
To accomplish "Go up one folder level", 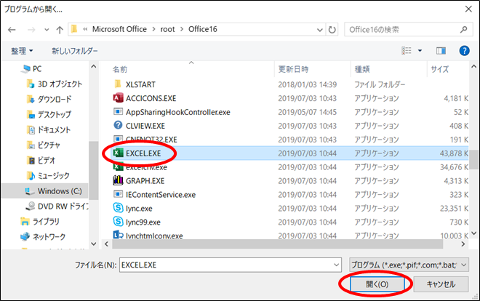I will (x=60, y=30).
